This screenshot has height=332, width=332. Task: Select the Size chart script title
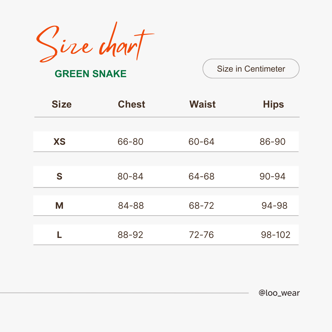point(95,42)
